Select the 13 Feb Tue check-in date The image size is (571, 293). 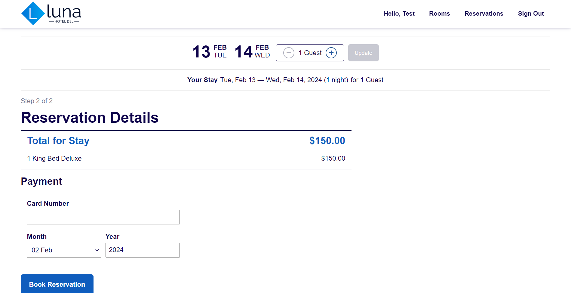(210, 51)
